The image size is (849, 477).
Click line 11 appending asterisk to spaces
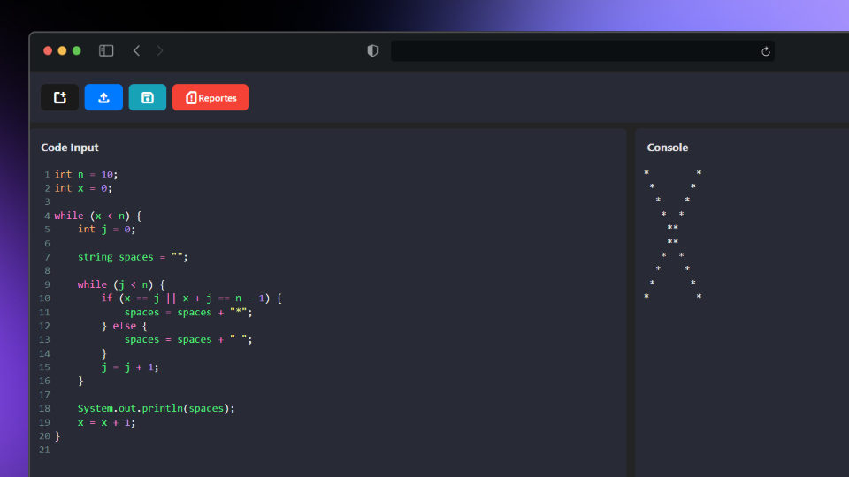188,312
